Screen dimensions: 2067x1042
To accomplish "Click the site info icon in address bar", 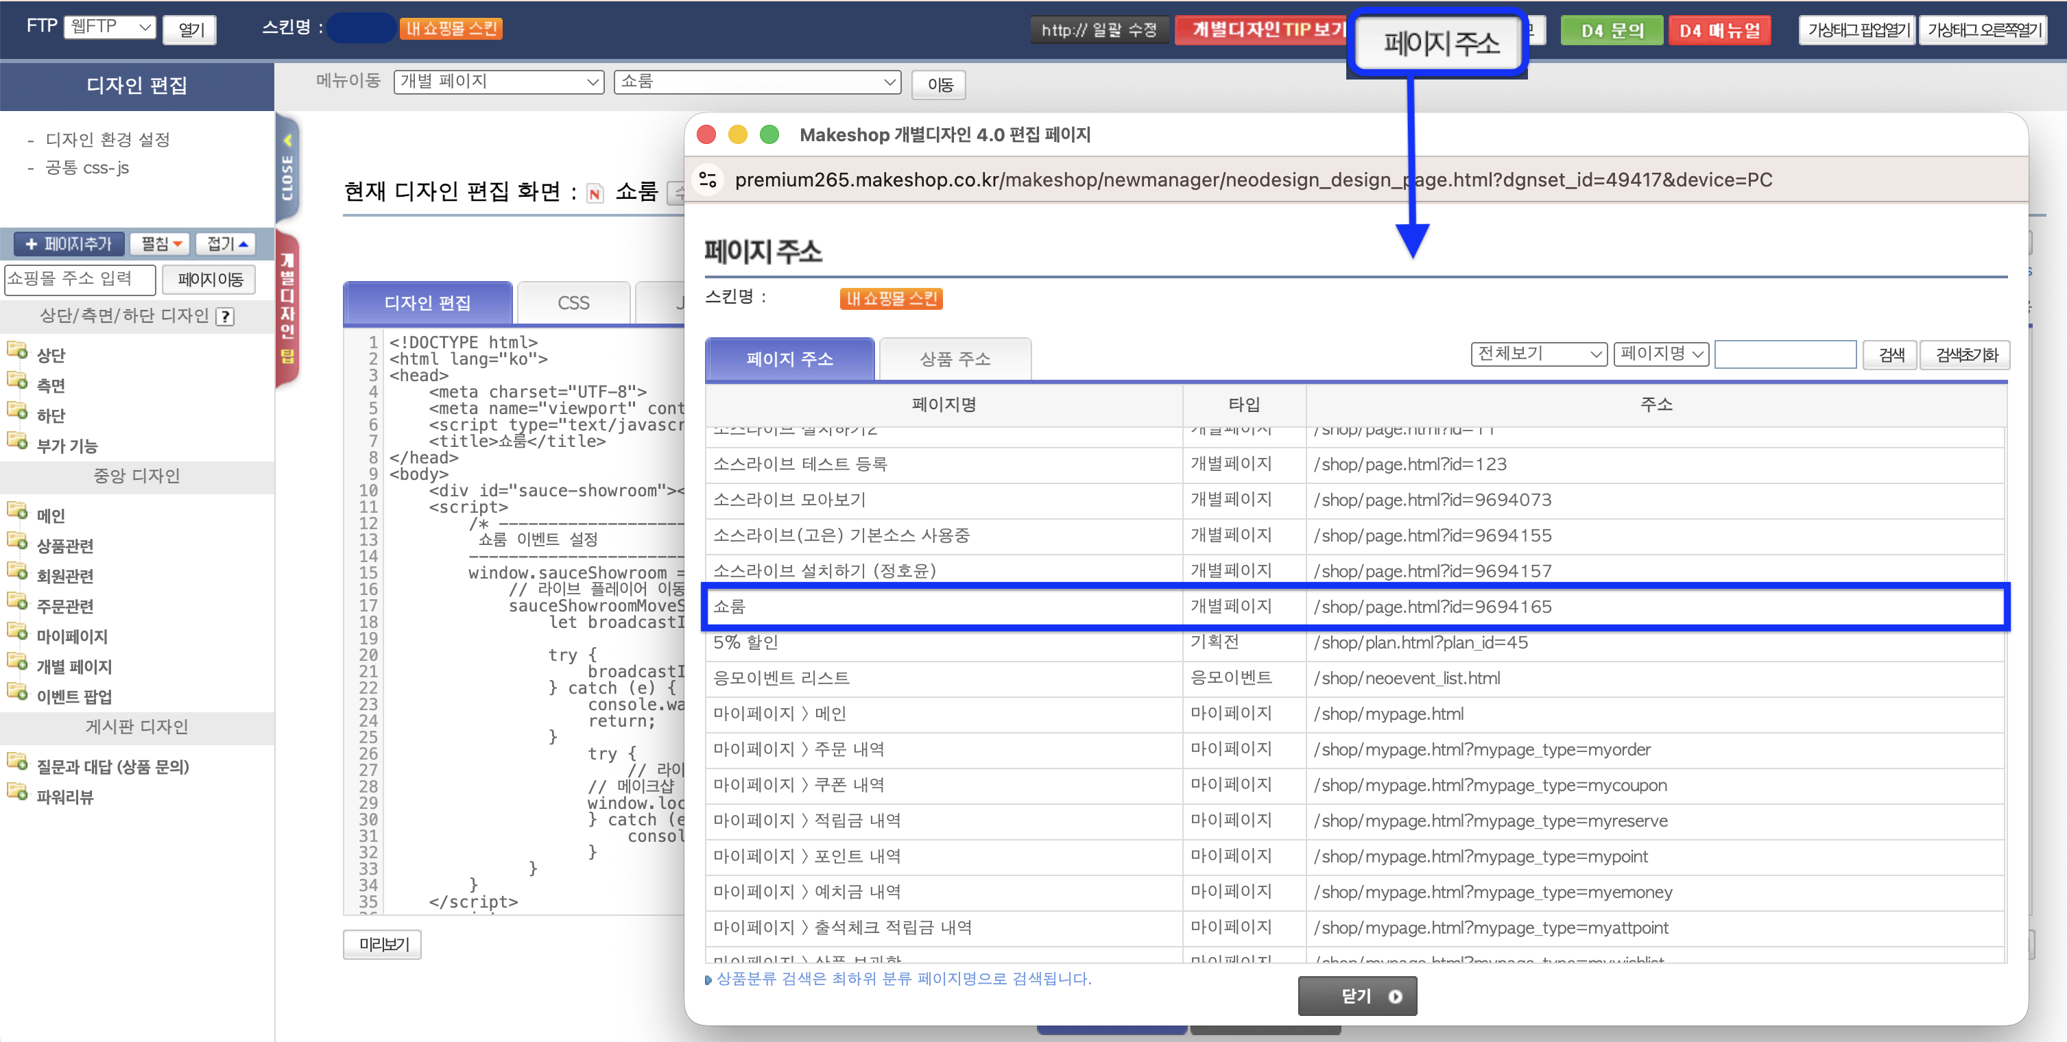I will (708, 180).
